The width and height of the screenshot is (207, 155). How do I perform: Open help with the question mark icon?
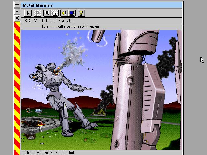click(x=82, y=13)
